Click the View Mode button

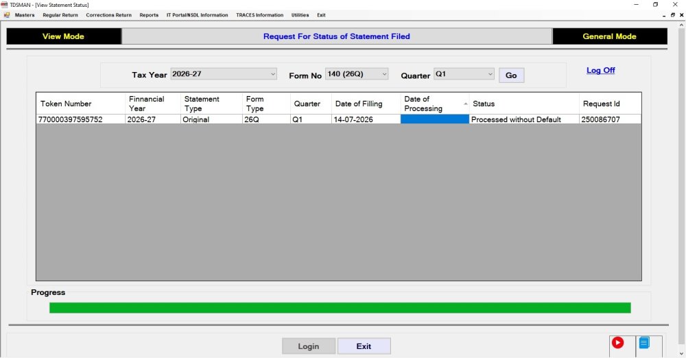pyautogui.click(x=63, y=36)
